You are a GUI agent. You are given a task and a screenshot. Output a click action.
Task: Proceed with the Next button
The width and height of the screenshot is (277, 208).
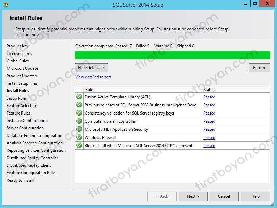point(193,196)
